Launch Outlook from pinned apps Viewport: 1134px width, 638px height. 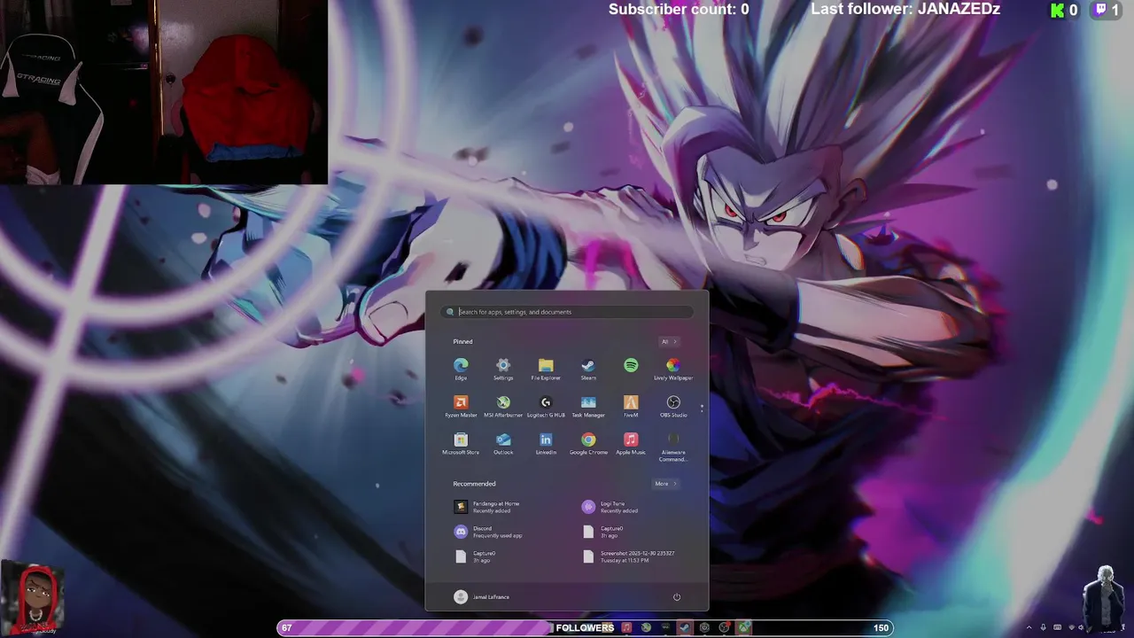(503, 443)
